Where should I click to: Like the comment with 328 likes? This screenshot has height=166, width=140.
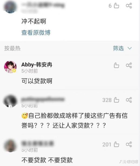[x=117, y=100]
